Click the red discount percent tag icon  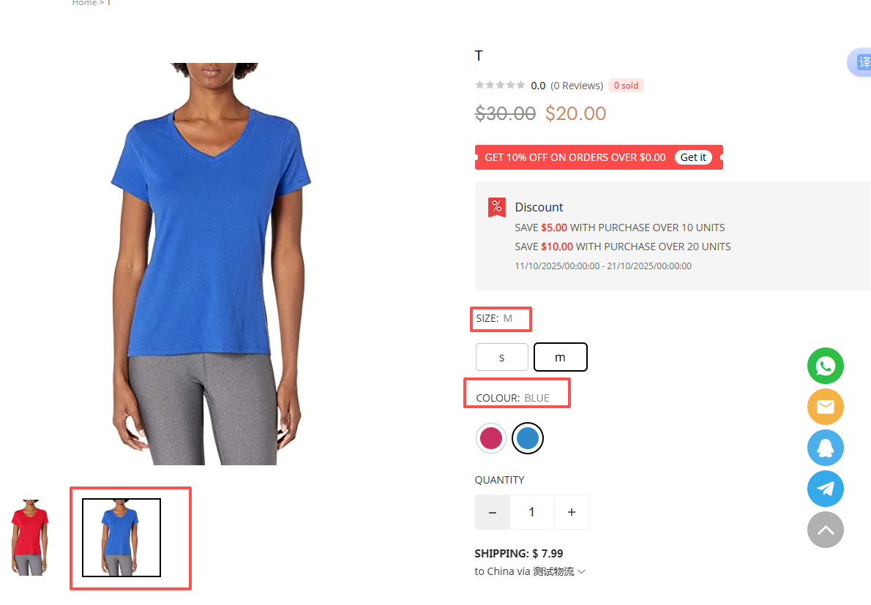point(496,208)
